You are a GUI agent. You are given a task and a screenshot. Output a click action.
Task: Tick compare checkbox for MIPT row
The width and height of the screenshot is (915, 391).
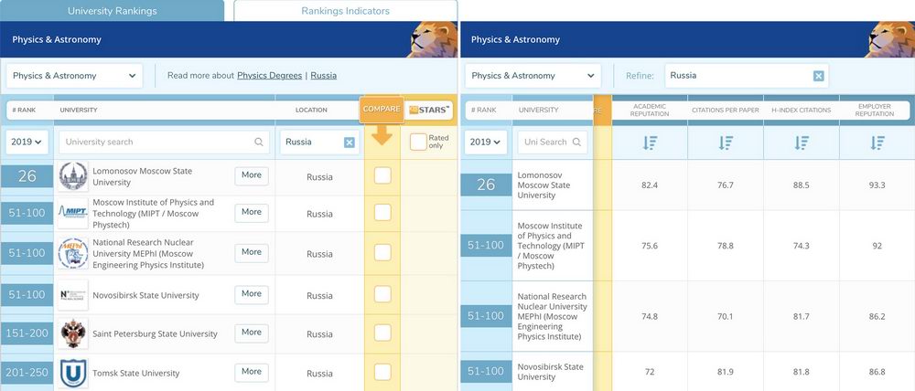click(x=382, y=212)
